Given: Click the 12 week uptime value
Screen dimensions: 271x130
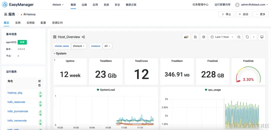Looking at the screenshot, I should (x=70, y=75).
